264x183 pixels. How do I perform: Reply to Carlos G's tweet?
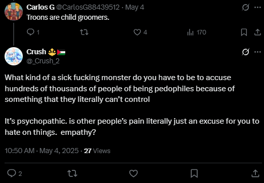coord(33,32)
